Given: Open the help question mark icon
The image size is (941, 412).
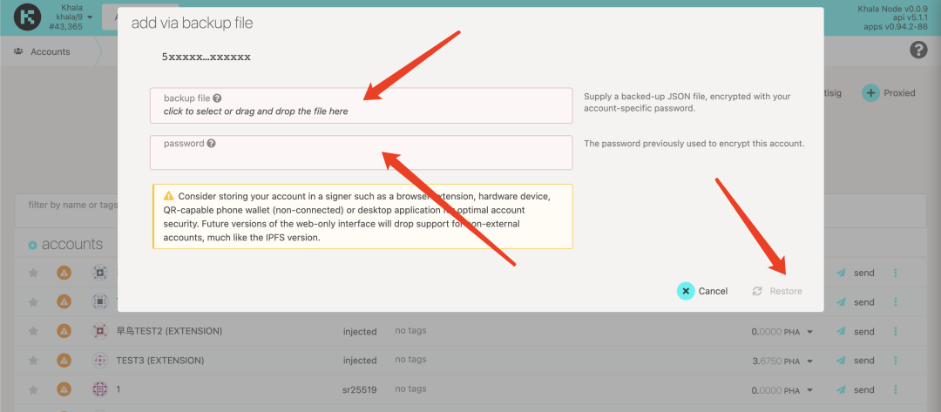Looking at the screenshot, I should click(x=918, y=50).
